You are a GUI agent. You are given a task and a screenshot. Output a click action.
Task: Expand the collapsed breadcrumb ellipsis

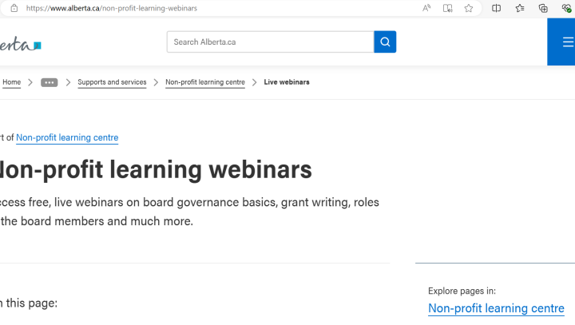[49, 82]
